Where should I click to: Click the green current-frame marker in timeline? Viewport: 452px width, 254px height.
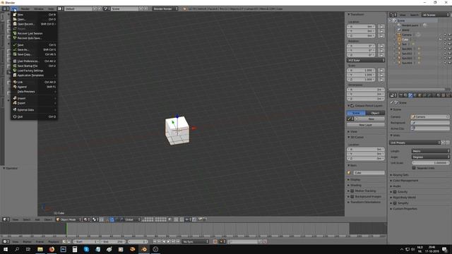click(x=66, y=229)
